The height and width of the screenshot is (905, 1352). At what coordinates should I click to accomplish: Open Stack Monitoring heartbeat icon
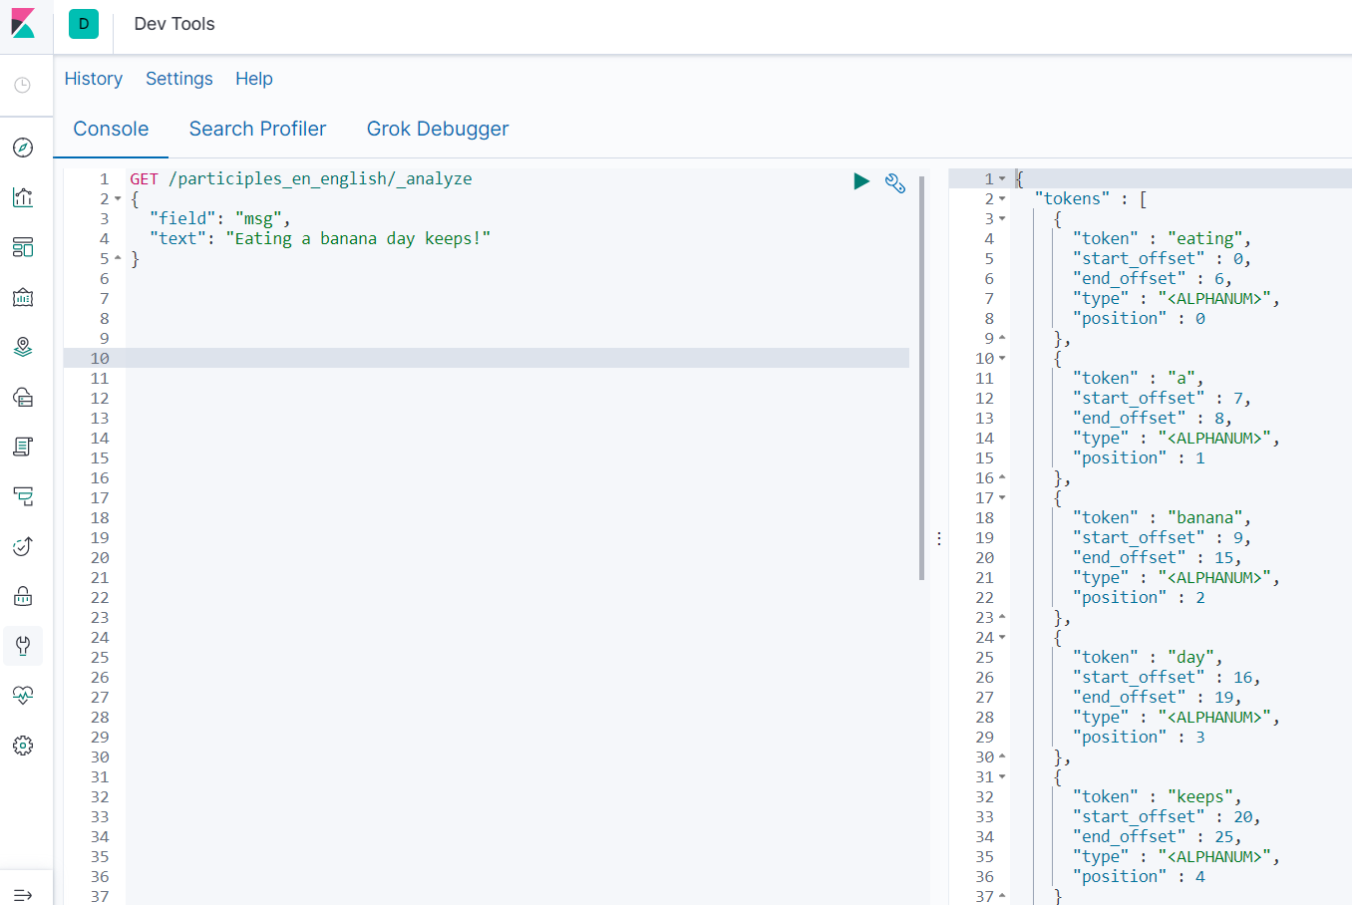coord(23,696)
